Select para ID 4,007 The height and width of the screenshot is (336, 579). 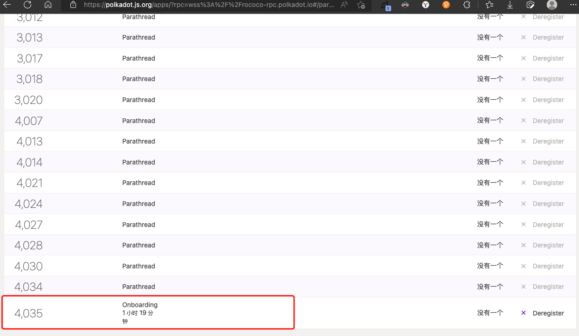click(x=29, y=121)
